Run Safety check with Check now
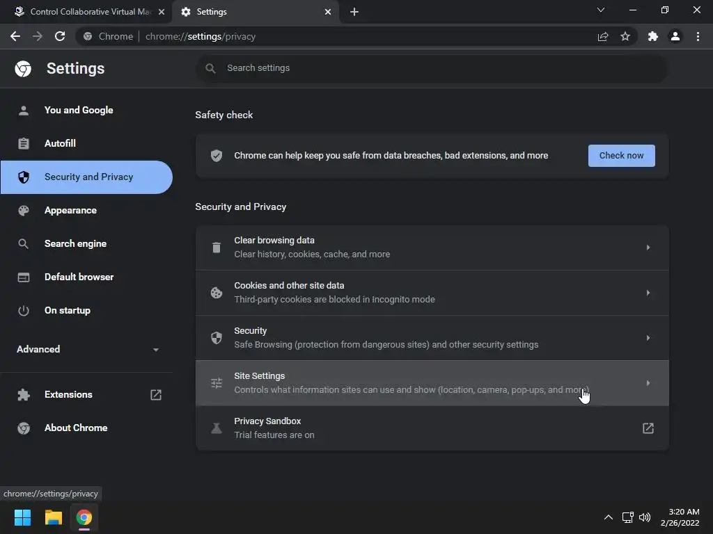 (x=621, y=156)
